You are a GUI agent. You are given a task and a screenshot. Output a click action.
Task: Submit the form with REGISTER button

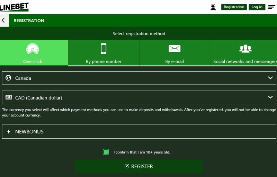coord(139,166)
